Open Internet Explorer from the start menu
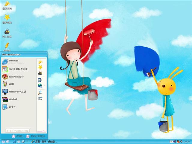The image size is (192, 144). tap(13, 62)
